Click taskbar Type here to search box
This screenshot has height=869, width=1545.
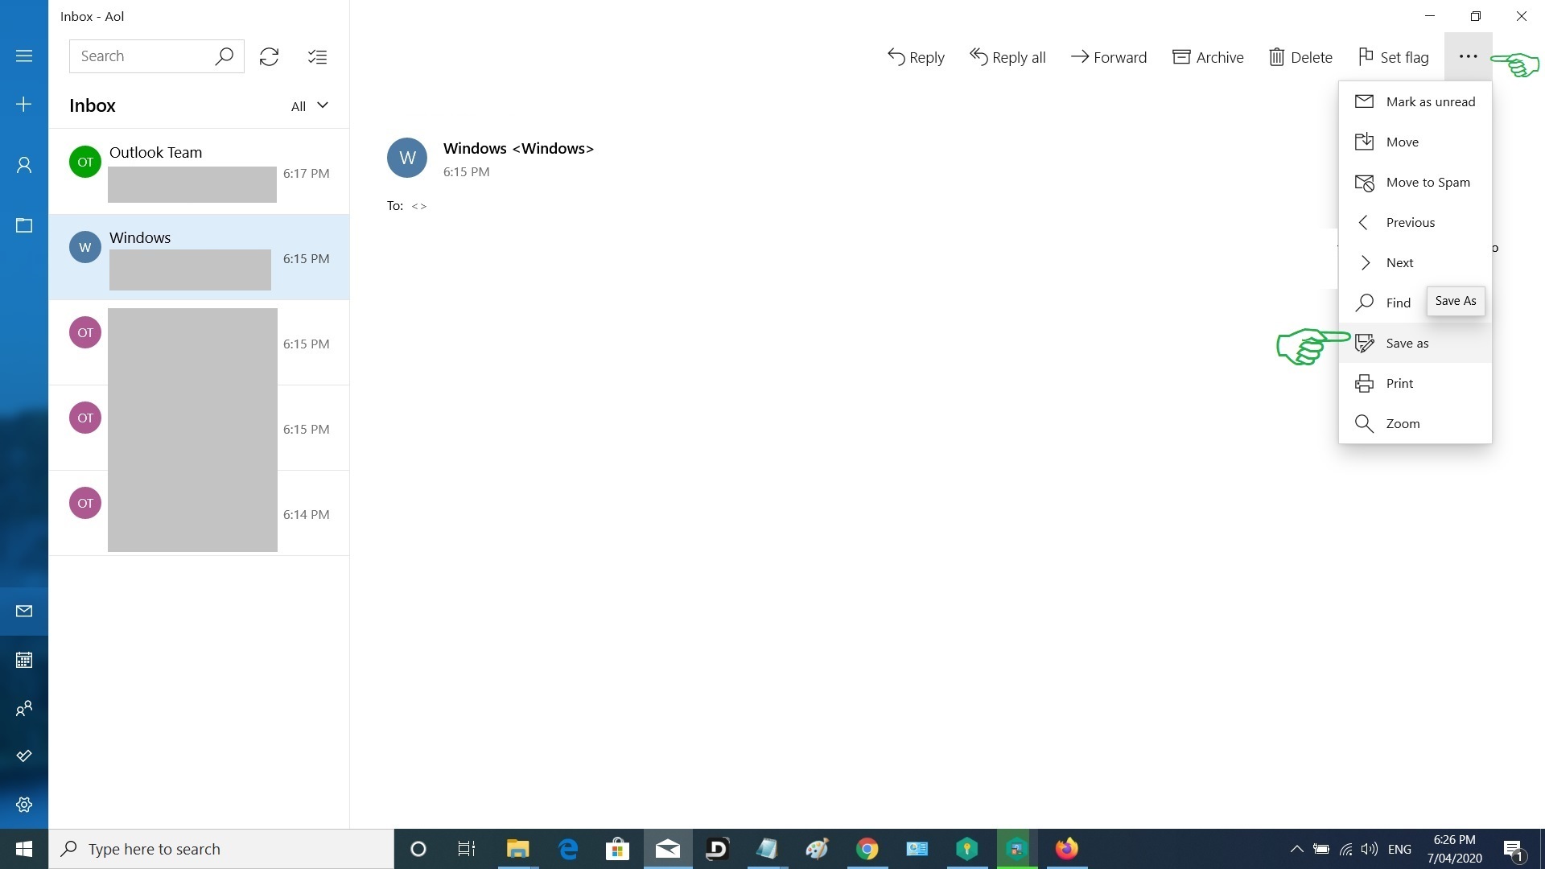click(221, 849)
